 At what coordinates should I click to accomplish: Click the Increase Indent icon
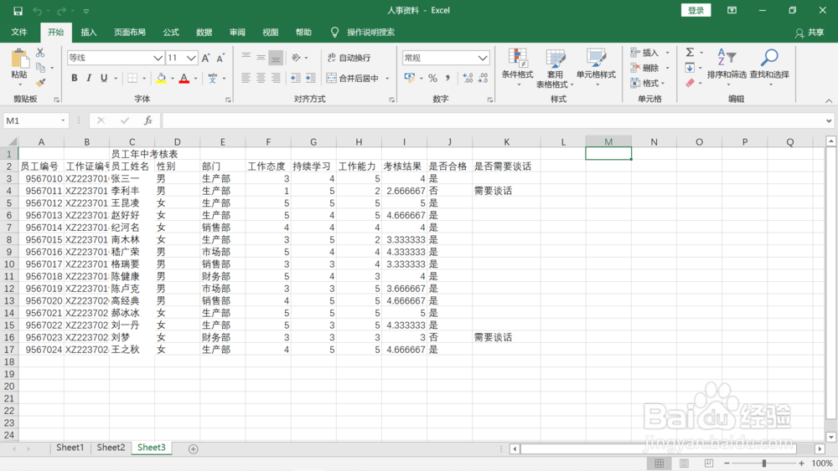(311, 79)
